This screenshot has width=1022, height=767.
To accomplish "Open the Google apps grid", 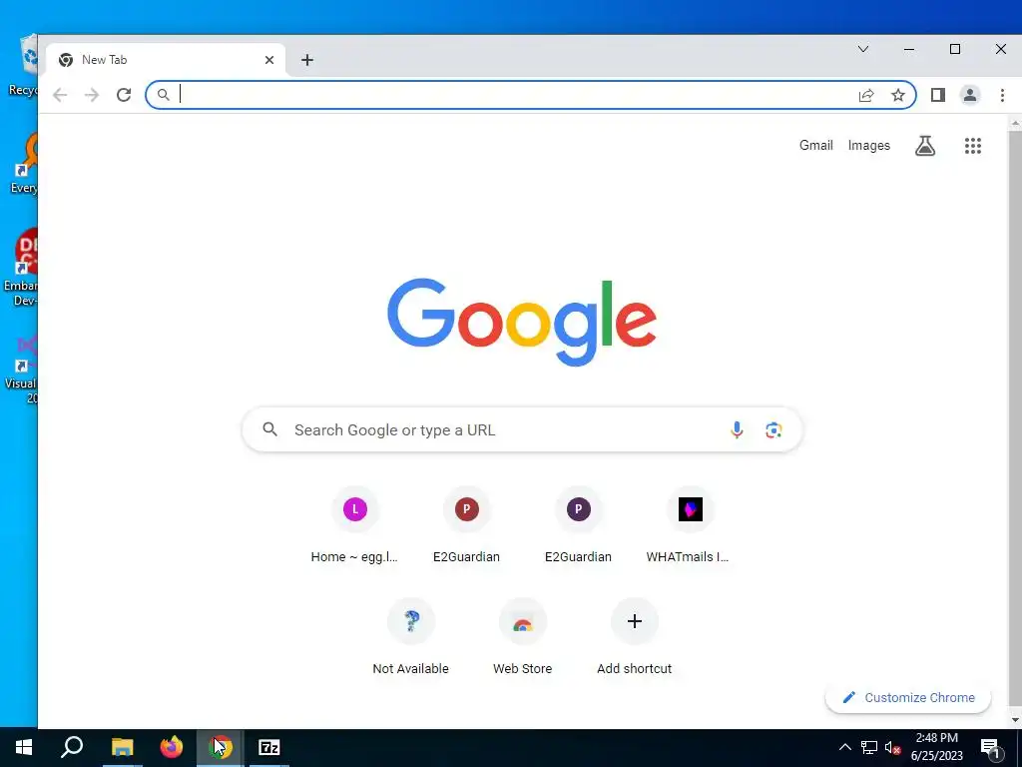I will (972, 146).
